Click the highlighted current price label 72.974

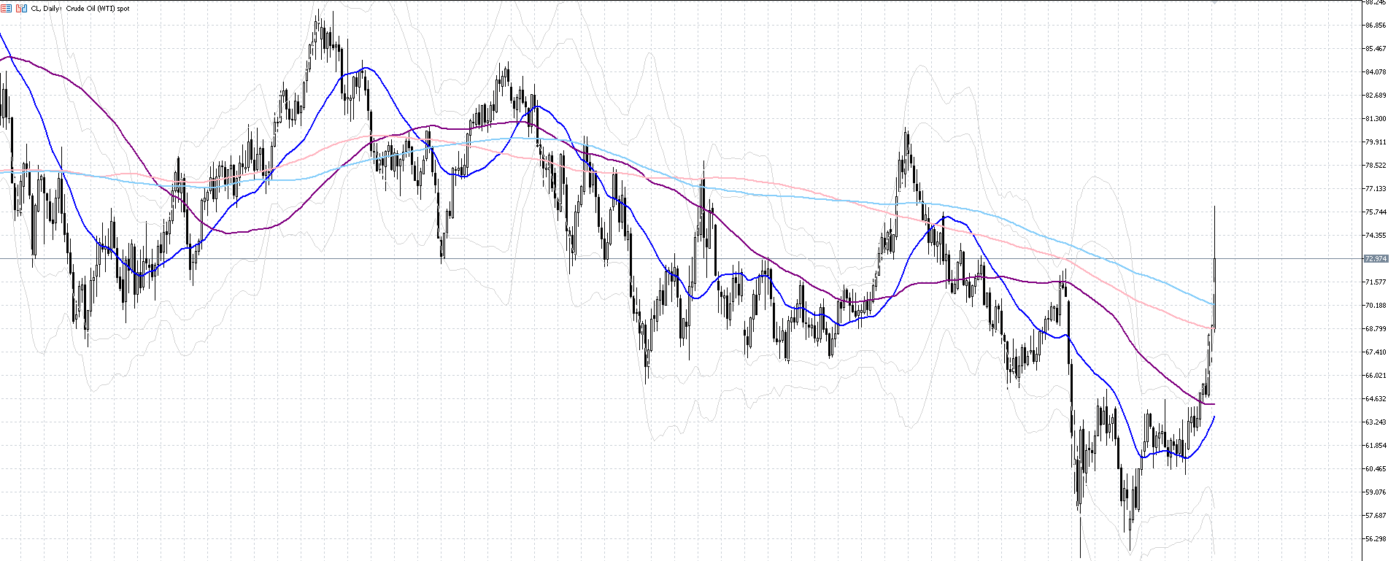pos(1376,259)
